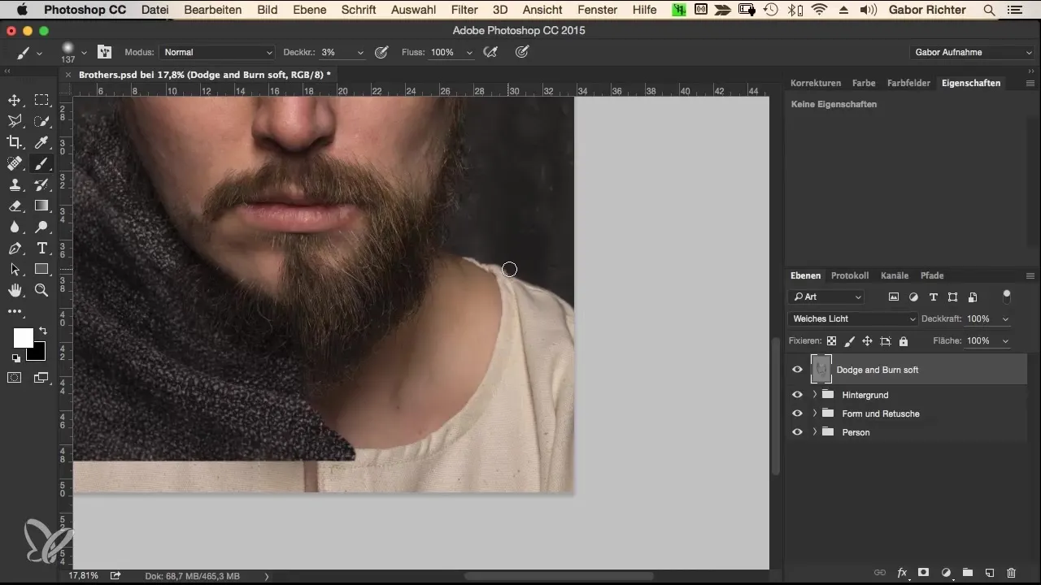Select the Quick Selection tool
The height and width of the screenshot is (585, 1041).
tap(41, 121)
